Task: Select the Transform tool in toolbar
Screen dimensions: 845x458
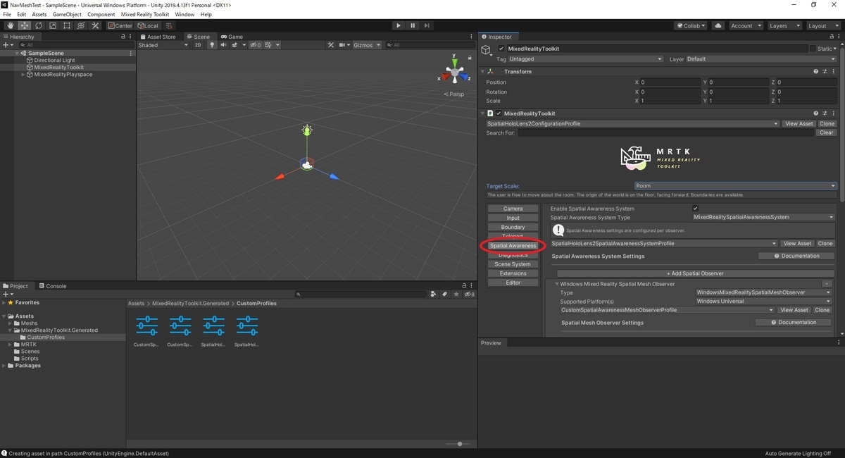Action: (x=81, y=25)
